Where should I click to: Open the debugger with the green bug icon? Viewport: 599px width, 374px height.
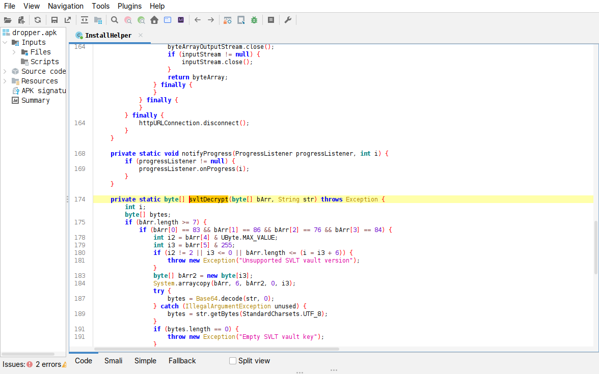coord(254,20)
